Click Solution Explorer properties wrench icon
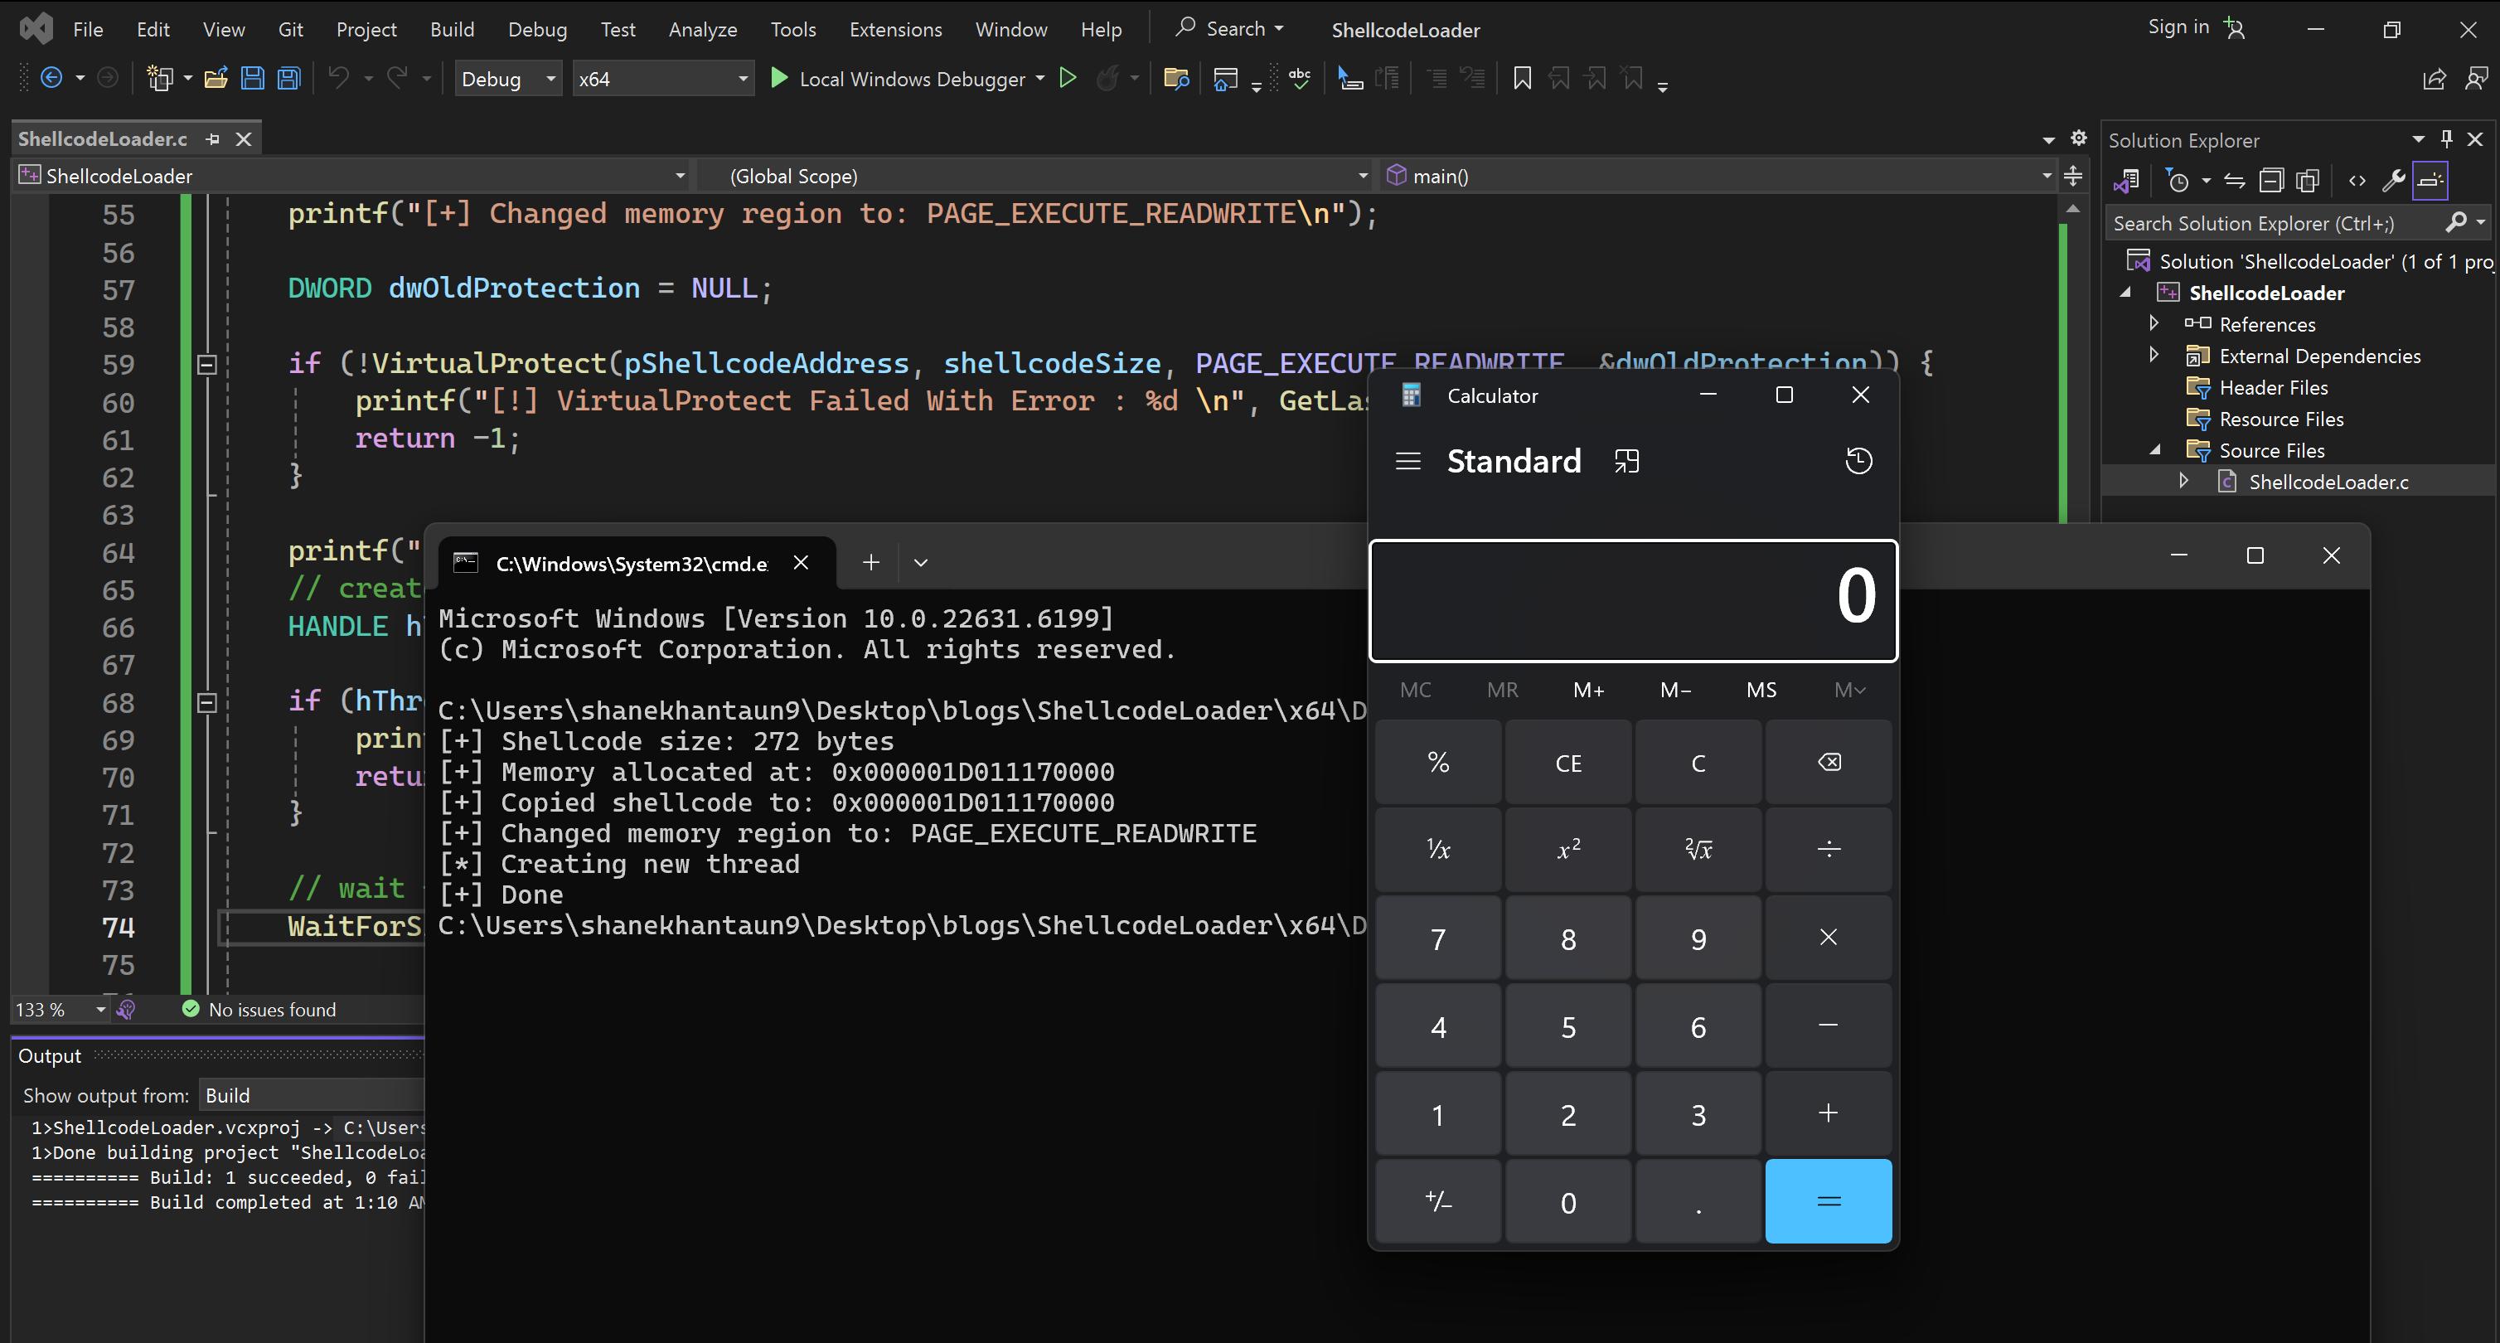Image resolution: width=2500 pixels, height=1343 pixels. point(2392,181)
